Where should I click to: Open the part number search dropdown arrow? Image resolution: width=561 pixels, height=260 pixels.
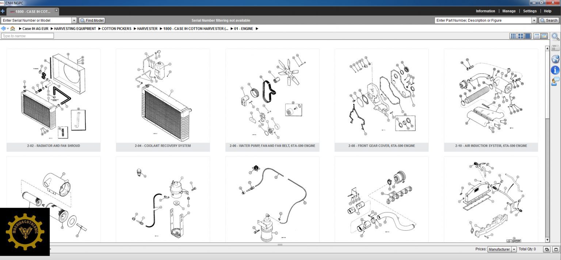(534, 20)
